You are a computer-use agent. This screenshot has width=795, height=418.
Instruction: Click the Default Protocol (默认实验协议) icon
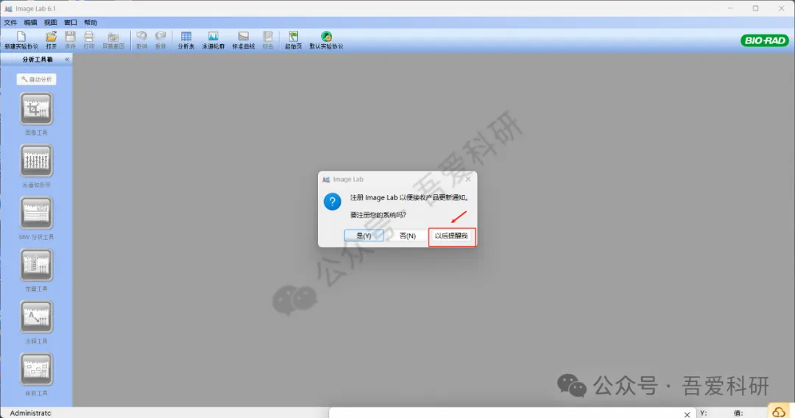pyautogui.click(x=327, y=37)
